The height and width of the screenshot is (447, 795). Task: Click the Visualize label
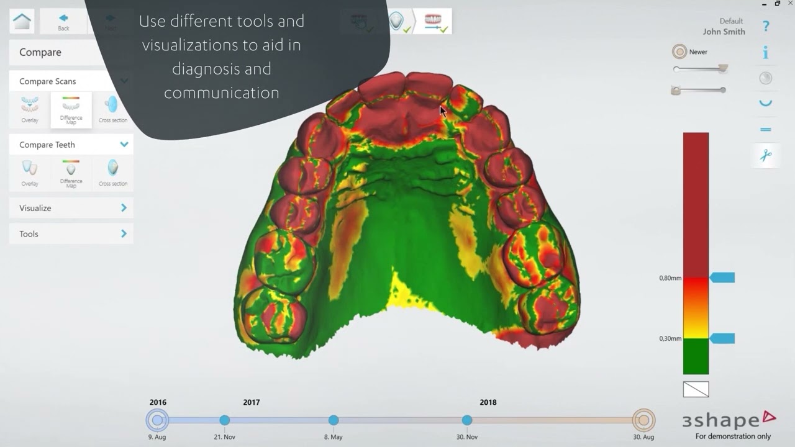click(35, 208)
